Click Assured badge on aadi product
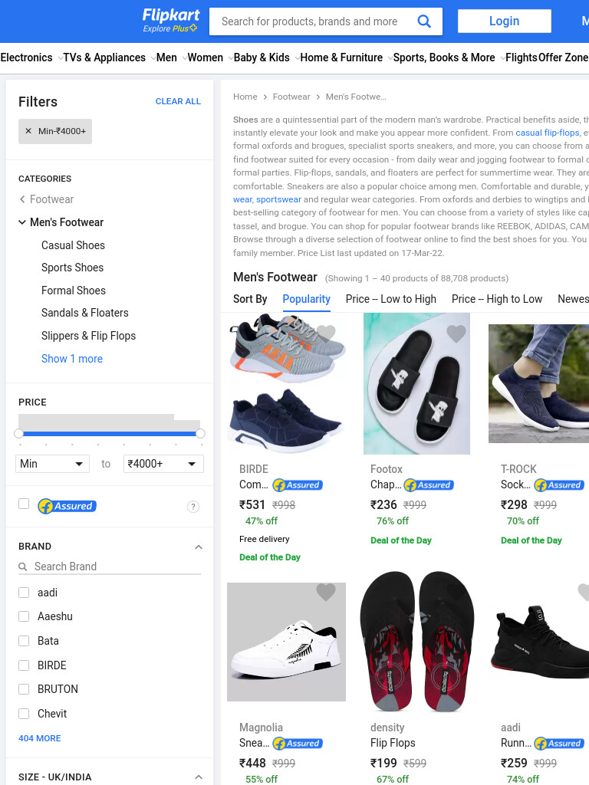 click(x=559, y=744)
